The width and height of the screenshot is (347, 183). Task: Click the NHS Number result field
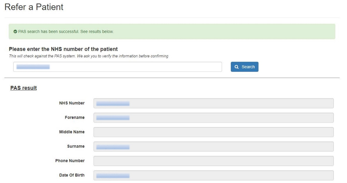point(213,103)
